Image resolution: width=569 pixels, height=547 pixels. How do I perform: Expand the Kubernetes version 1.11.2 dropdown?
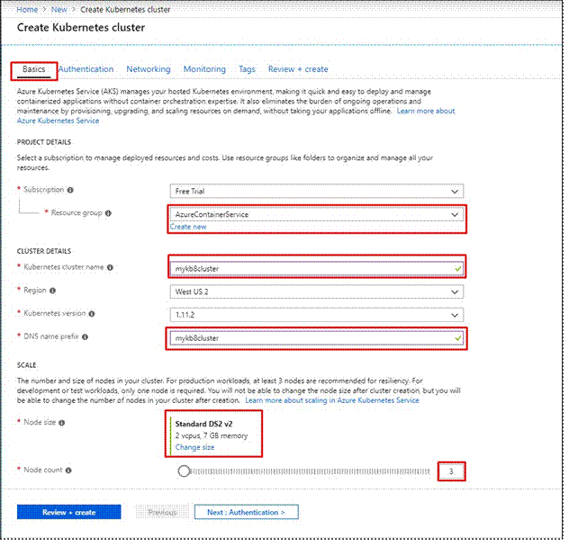coord(316,315)
